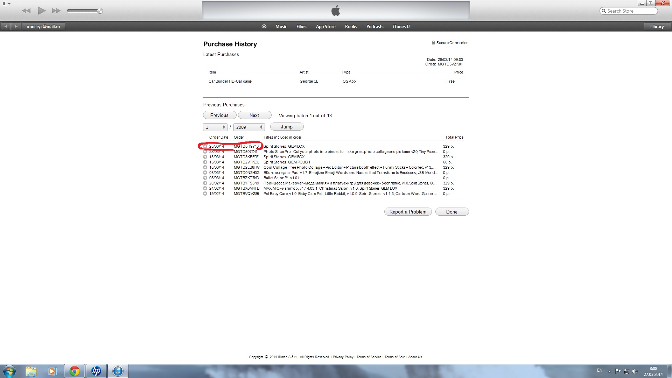Viewport: 672px width, 378px height.
Task: Click the Next batch button
Action: (x=254, y=115)
